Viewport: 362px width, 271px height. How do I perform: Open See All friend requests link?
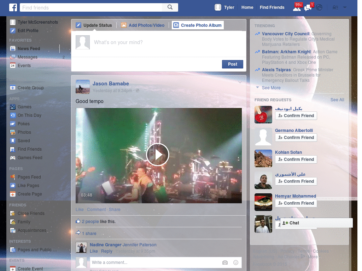coord(337,100)
